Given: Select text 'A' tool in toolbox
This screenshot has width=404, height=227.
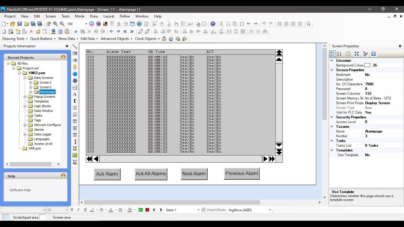Looking at the screenshot, I should pos(75,94).
